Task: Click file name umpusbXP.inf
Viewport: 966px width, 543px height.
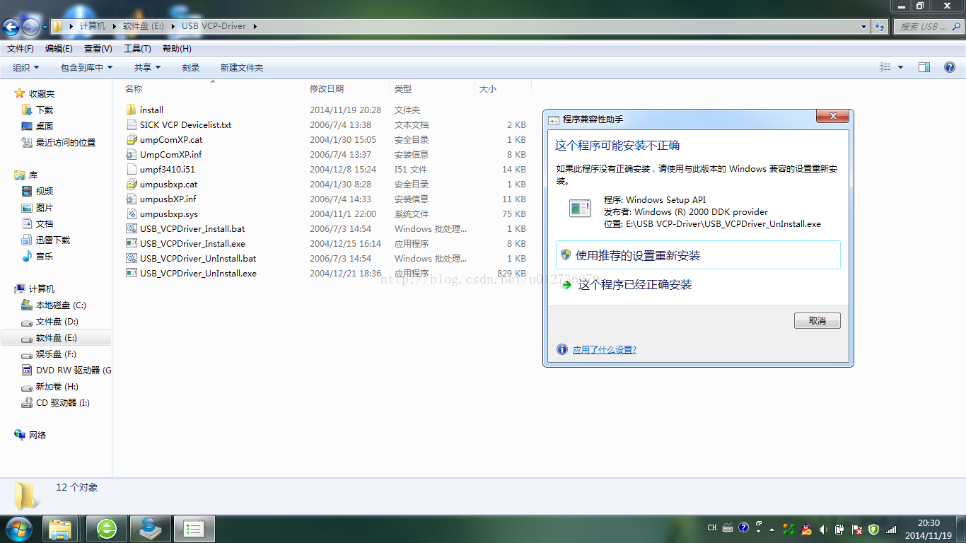Action: [x=168, y=199]
